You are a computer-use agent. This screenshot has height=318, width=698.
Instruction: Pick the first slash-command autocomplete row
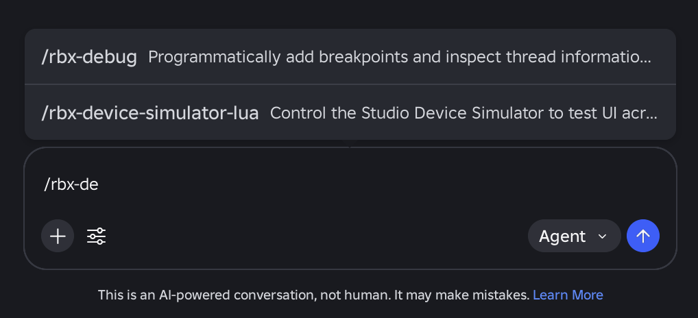[x=350, y=57]
